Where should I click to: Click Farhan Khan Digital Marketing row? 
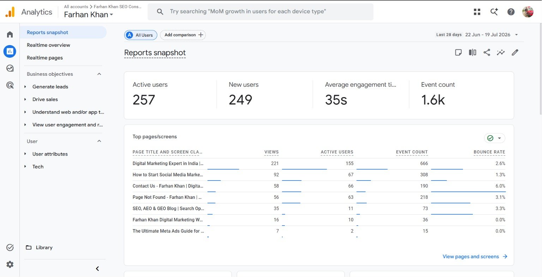click(319, 220)
